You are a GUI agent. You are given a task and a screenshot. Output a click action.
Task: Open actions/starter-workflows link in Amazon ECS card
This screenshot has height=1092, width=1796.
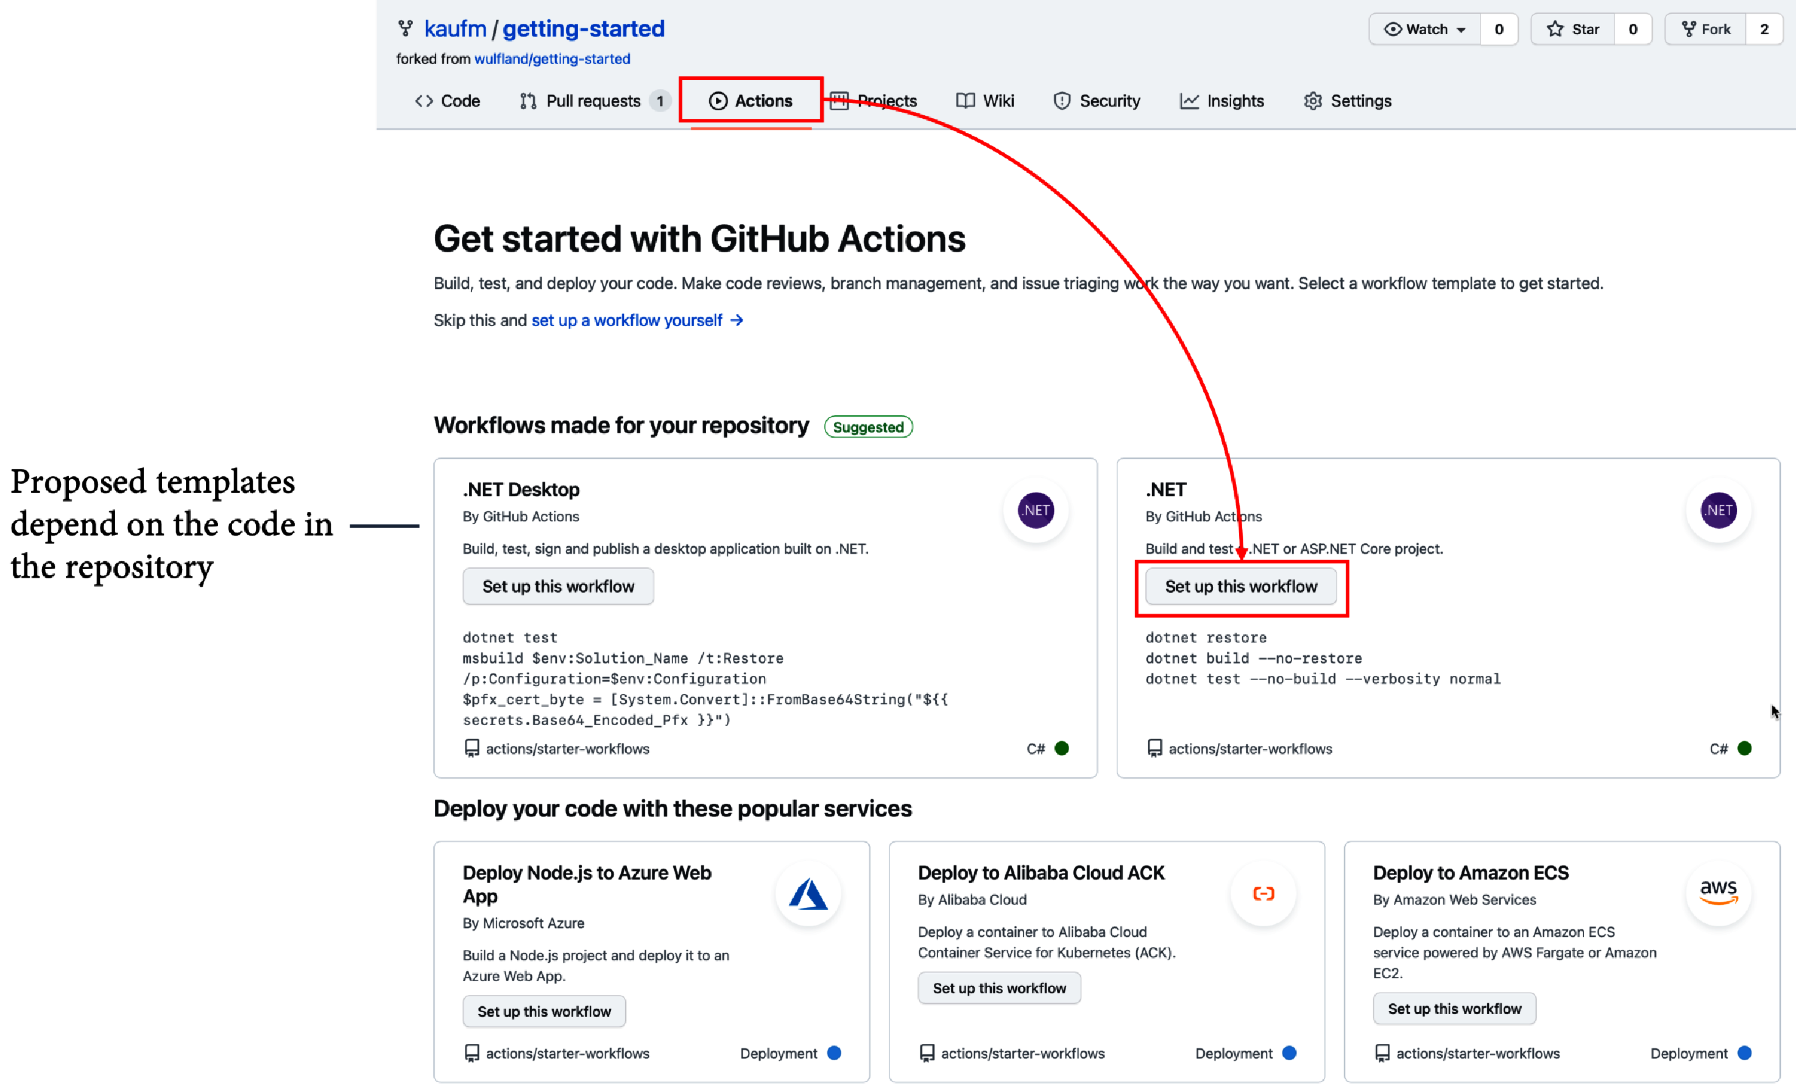tap(1477, 1054)
